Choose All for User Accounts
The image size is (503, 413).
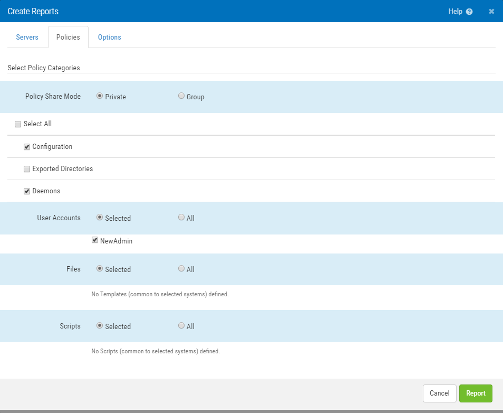pyautogui.click(x=181, y=218)
